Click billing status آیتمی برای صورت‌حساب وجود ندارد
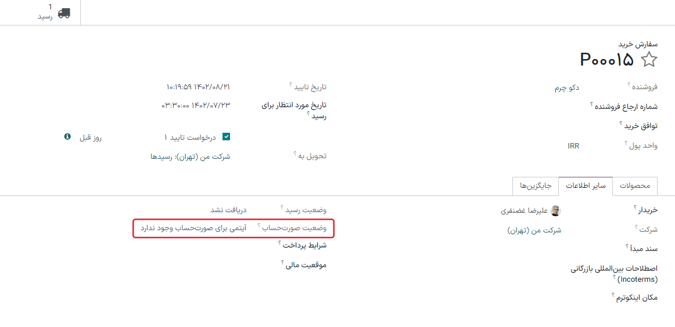This screenshot has height=327, width=675. pos(193,228)
